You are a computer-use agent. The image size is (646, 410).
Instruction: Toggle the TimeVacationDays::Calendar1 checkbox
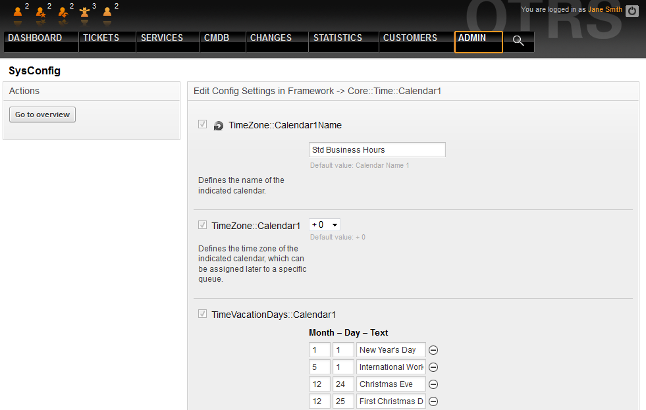coord(203,314)
